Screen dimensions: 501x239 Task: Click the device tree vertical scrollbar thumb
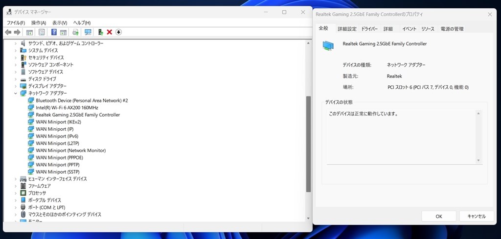pos(308,144)
